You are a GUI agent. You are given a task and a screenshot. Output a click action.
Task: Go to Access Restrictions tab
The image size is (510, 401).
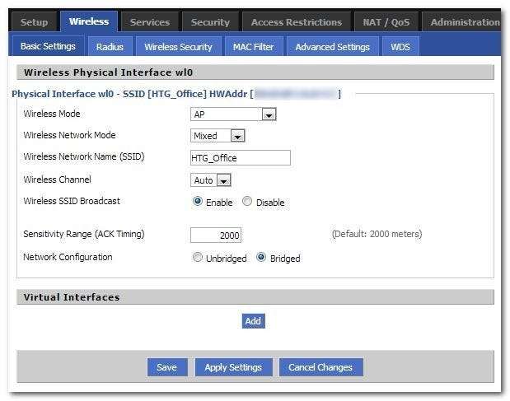tap(296, 22)
